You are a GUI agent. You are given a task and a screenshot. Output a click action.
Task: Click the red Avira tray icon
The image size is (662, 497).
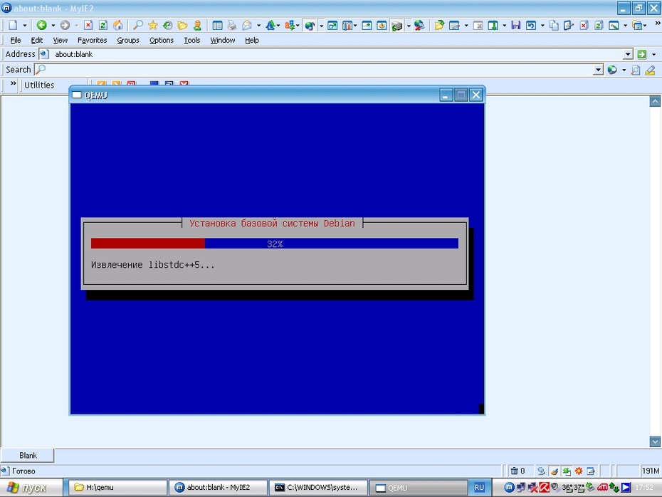coord(544,487)
